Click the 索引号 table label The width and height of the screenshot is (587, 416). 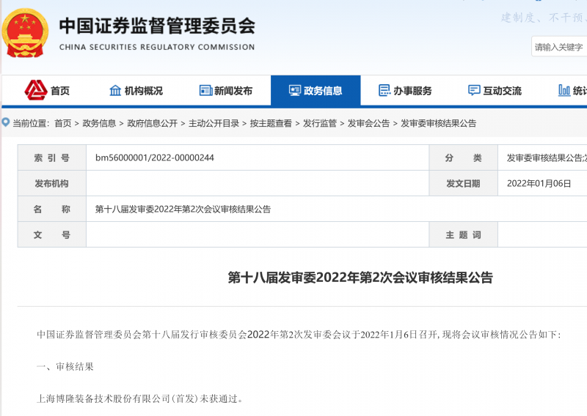51,157
